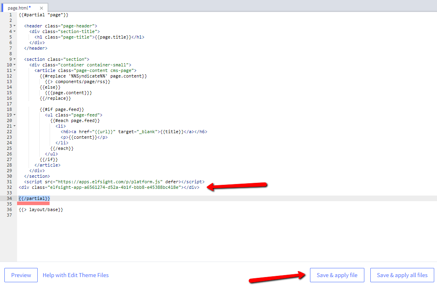Click the h6 anchor url line
This screenshot has height=289, width=437.
point(134,132)
